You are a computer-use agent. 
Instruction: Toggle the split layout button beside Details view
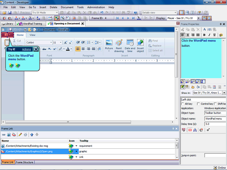[187, 13]
